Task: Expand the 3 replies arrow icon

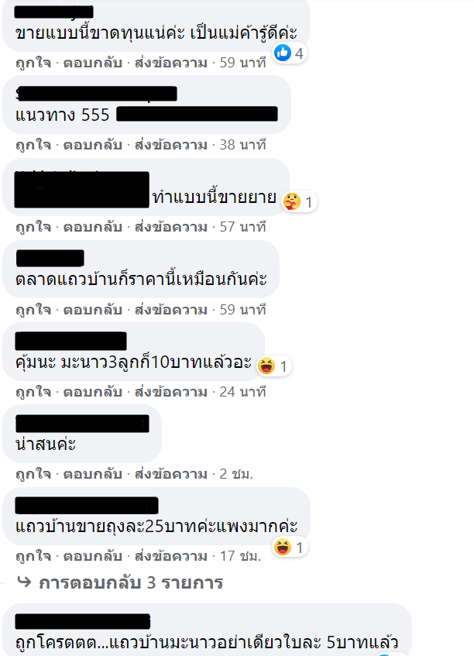Action: click(25, 582)
